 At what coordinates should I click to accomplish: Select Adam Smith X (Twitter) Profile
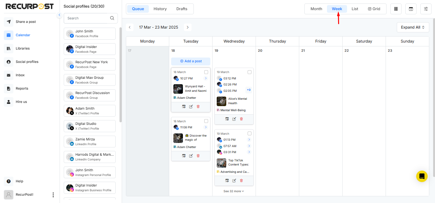click(x=90, y=111)
